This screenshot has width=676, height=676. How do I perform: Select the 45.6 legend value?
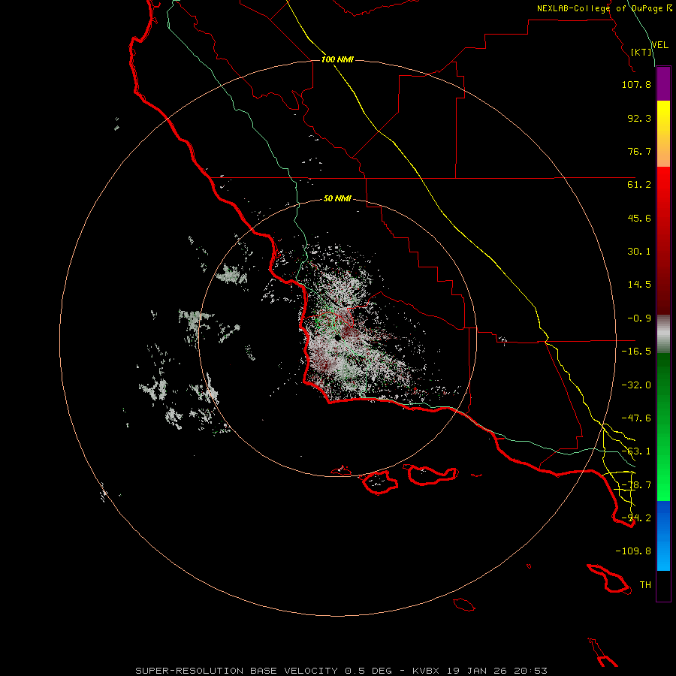(639, 218)
